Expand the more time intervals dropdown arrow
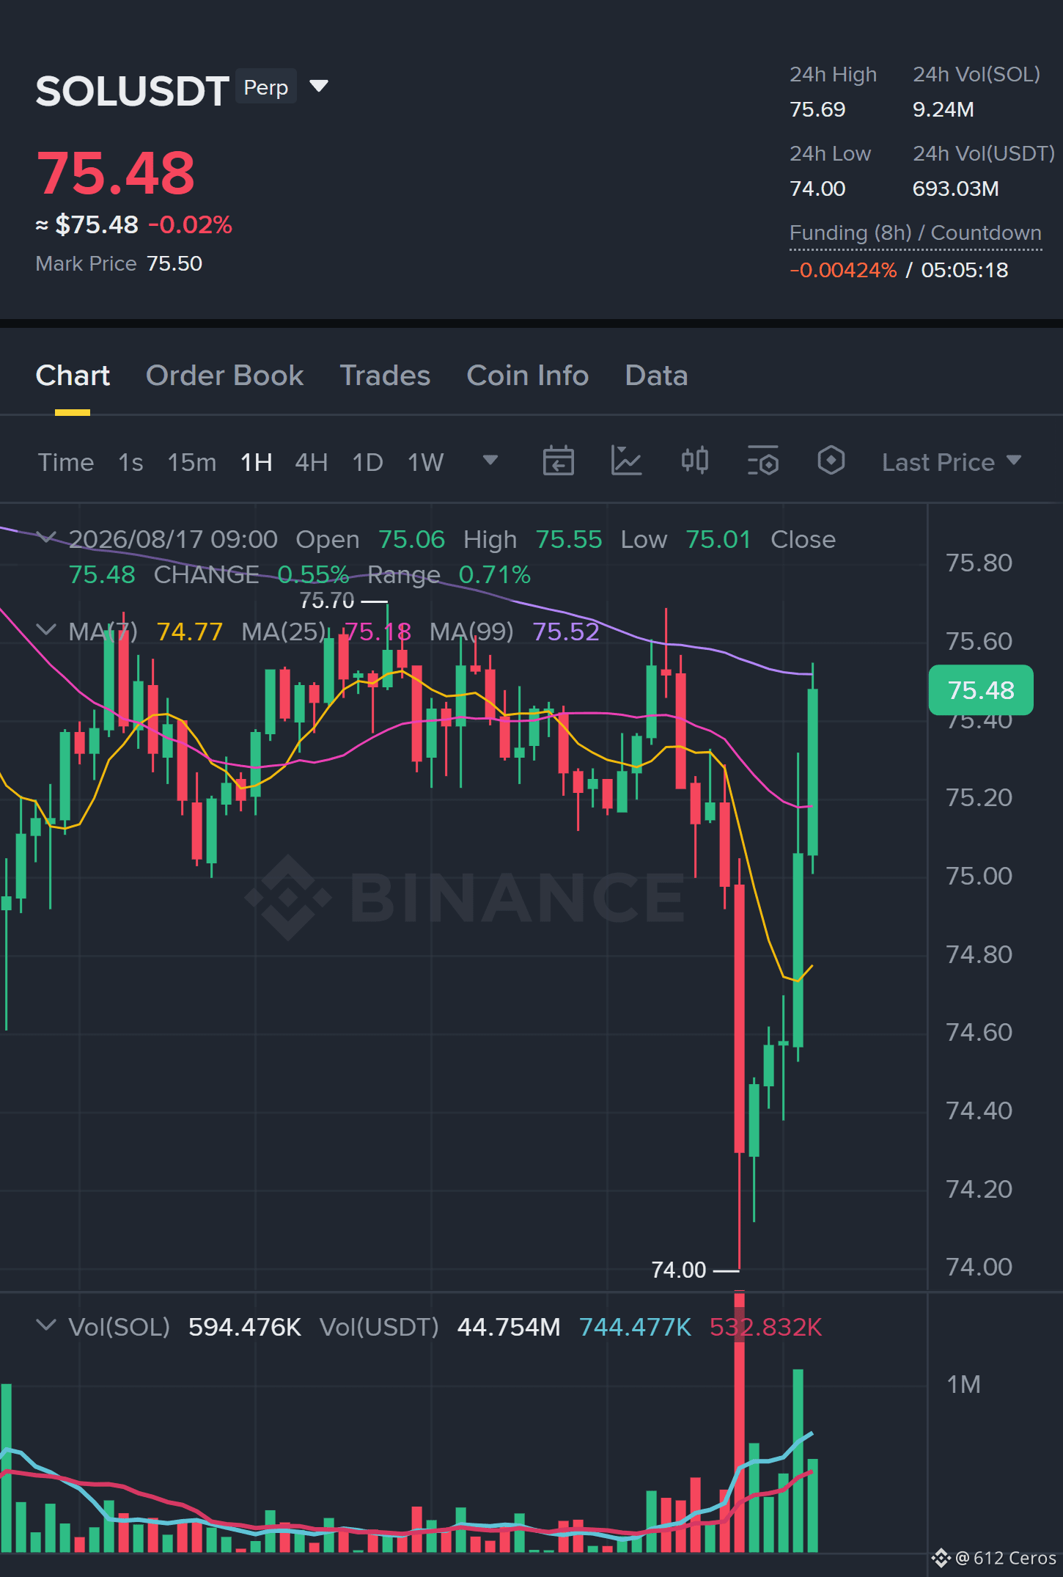This screenshot has height=1577, width=1063. pos(490,461)
